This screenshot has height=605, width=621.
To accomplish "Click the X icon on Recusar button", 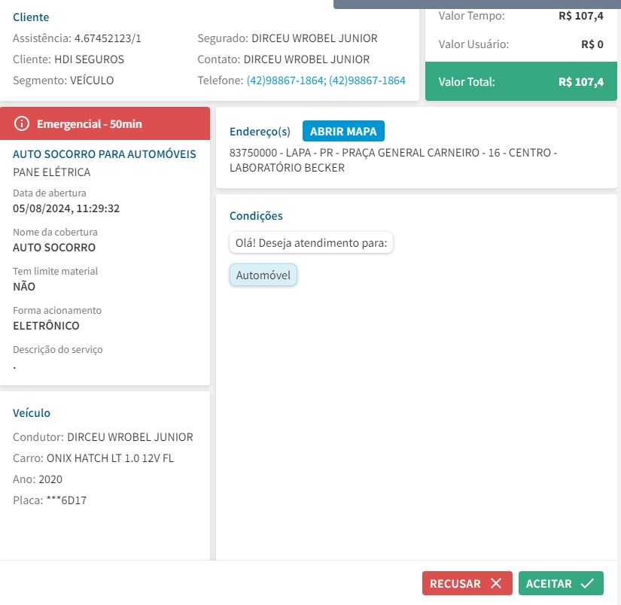I will [495, 583].
